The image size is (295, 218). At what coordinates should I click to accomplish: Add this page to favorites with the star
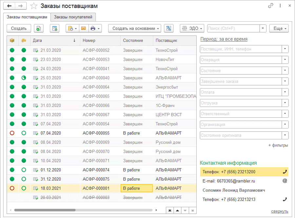click(34, 6)
